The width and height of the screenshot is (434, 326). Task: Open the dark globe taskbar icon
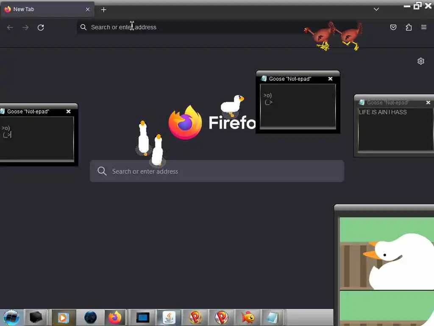pyautogui.click(x=90, y=318)
